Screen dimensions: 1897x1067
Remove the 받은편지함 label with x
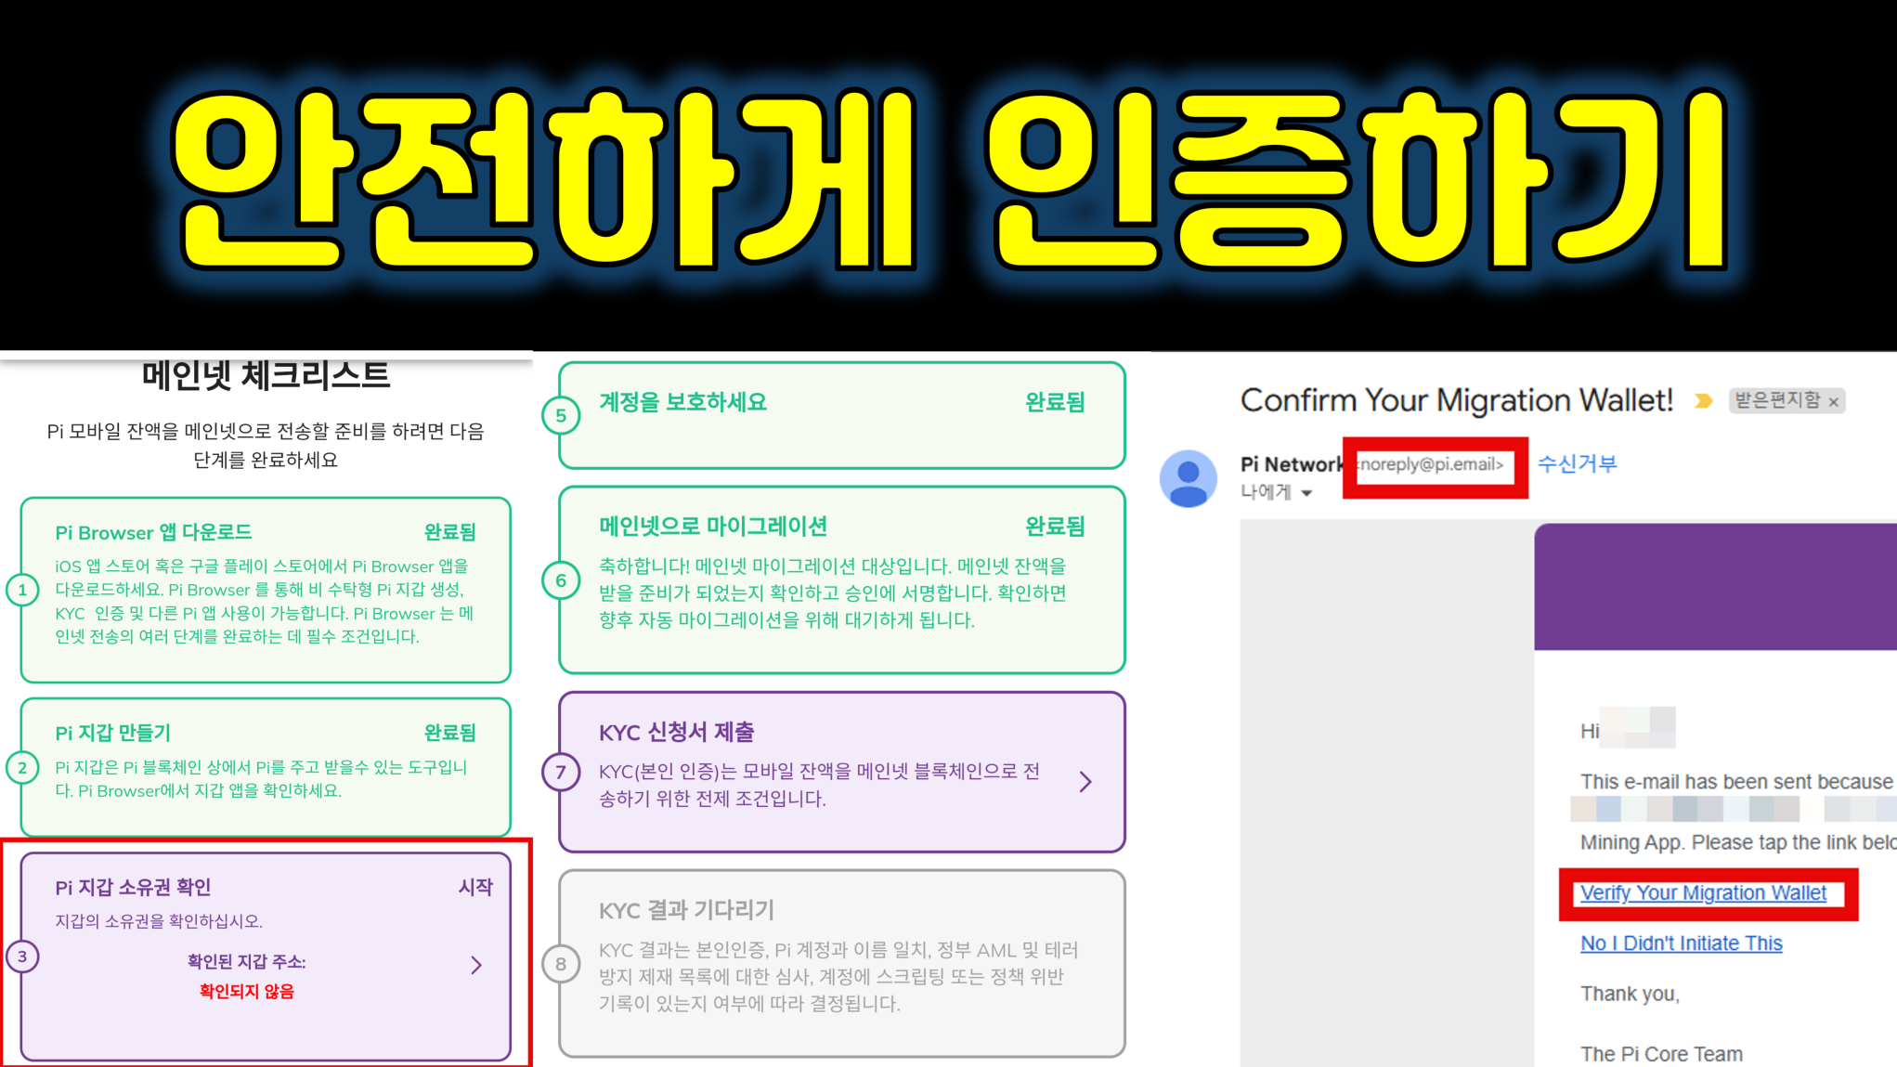pyautogui.click(x=1834, y=401)
